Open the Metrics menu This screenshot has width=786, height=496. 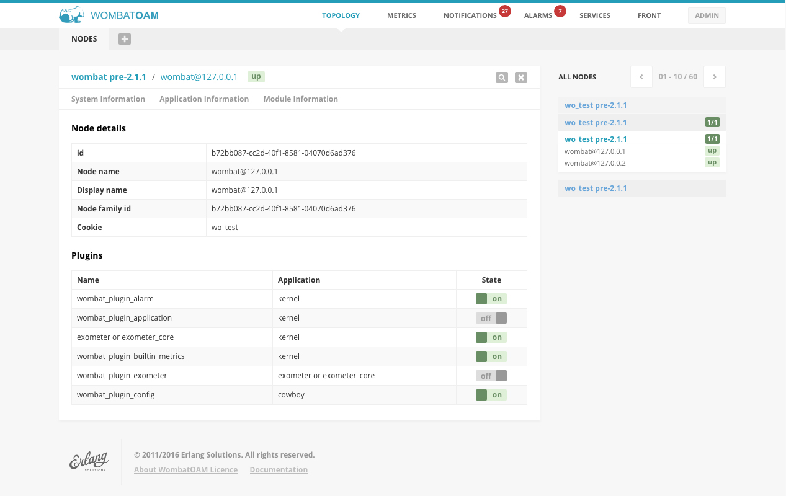tap(401, 15)
